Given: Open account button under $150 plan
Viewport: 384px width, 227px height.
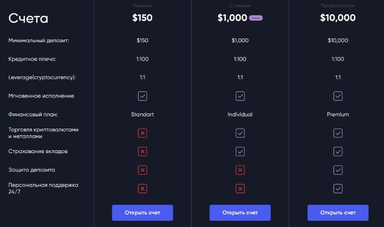Looking at the screenshot, I should (143, 213).
